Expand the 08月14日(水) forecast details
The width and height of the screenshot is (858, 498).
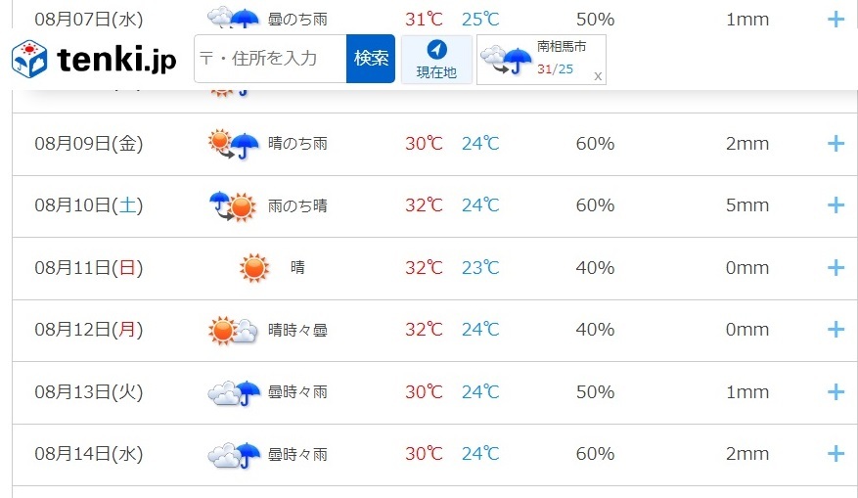pyautogui.click(x=835, y=454)
